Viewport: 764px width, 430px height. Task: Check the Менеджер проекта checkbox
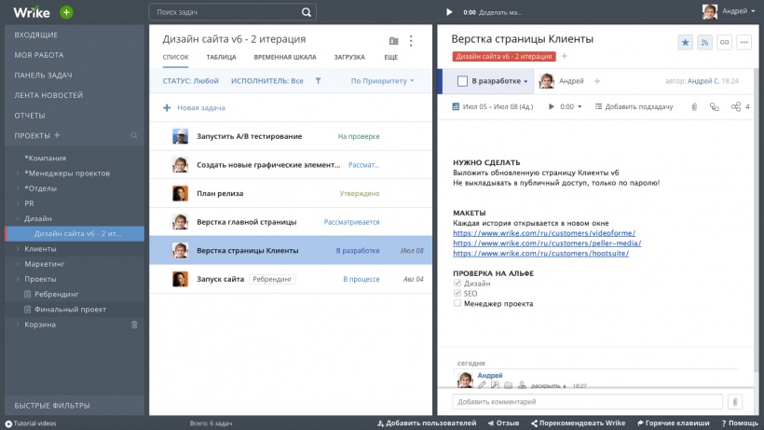coord(457,303)
